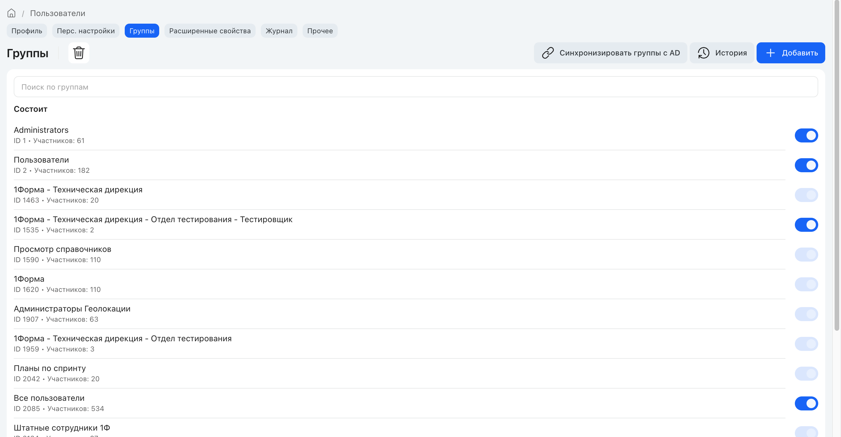The width and height of the screenshot is (841, 437).
Task: Go to home via breadcrumb house icon
Action: (11, 13)
